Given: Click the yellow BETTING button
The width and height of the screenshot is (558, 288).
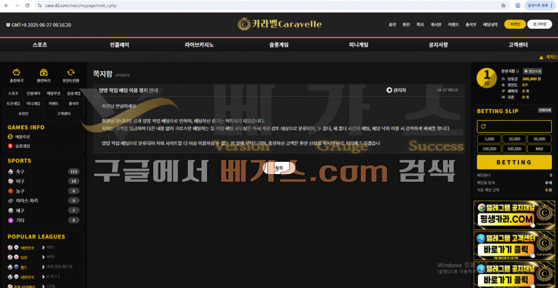Looking at the screenshot, I should point(514,162).
